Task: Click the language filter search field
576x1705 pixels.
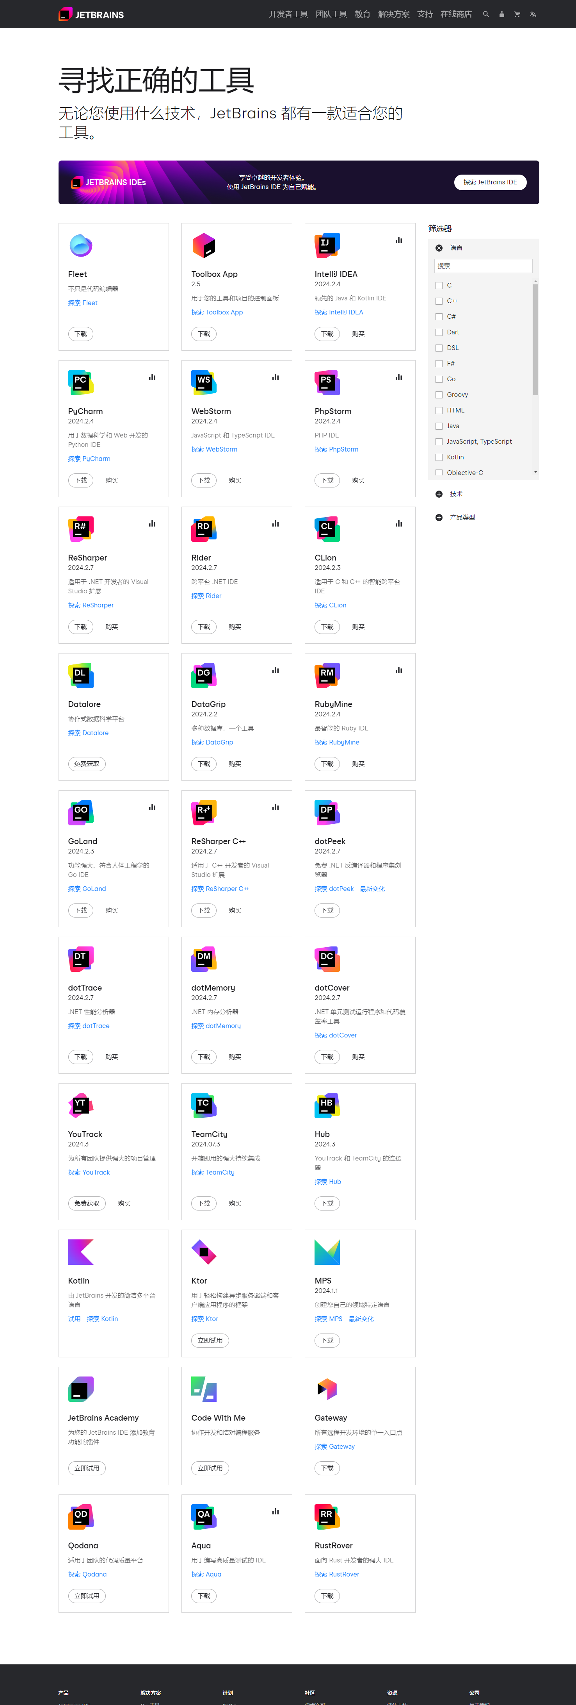Action: 484,265
